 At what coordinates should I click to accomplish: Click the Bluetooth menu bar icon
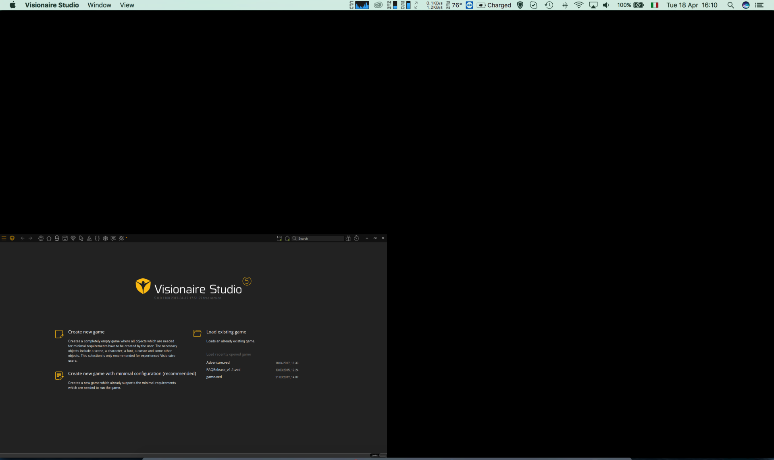pos(565,5)
